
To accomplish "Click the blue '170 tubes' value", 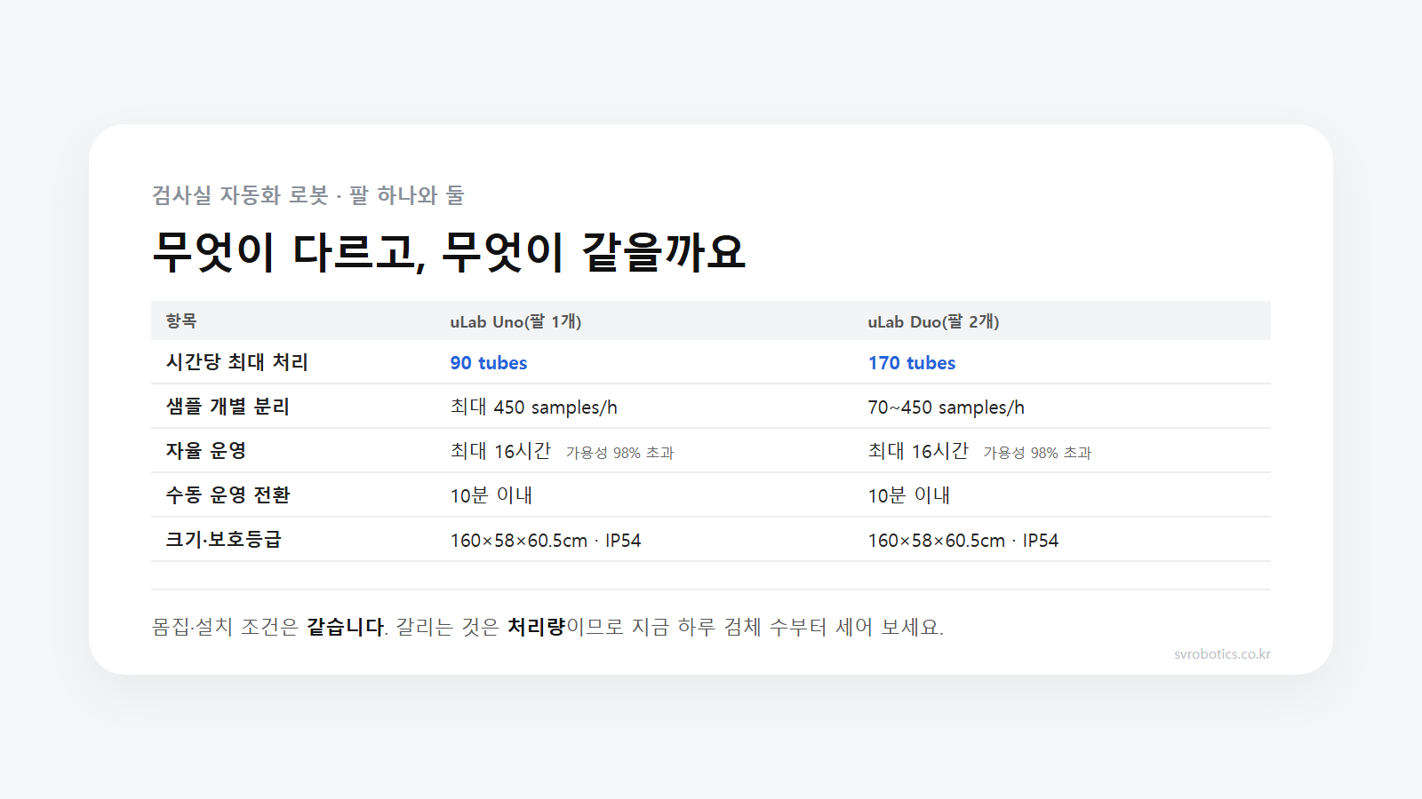I will 912,363.
